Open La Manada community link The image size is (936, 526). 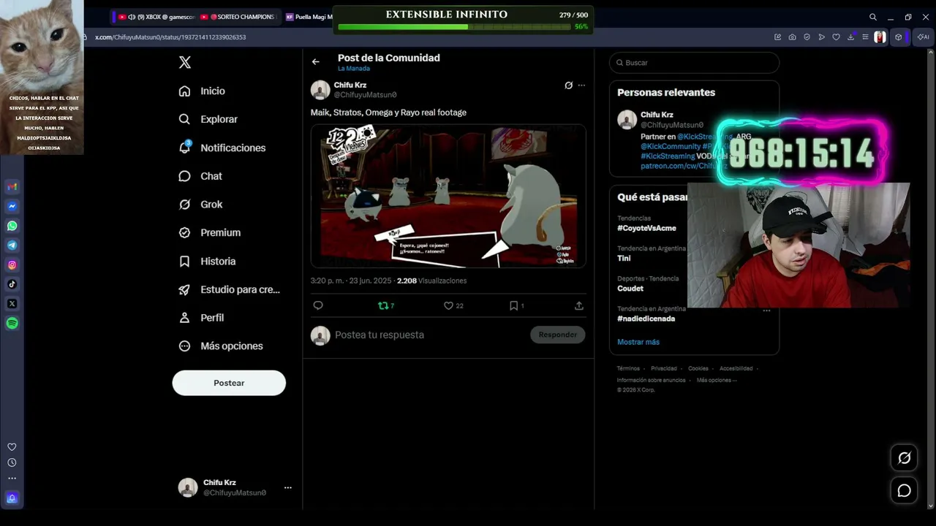click(x=354, y=69)
